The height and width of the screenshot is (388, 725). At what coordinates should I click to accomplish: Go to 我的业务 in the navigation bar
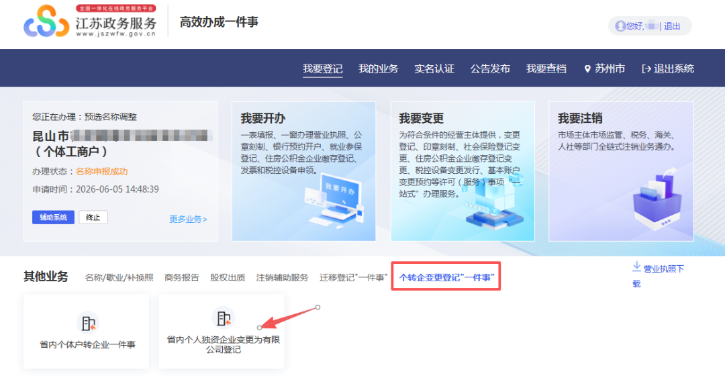[378, 69]
